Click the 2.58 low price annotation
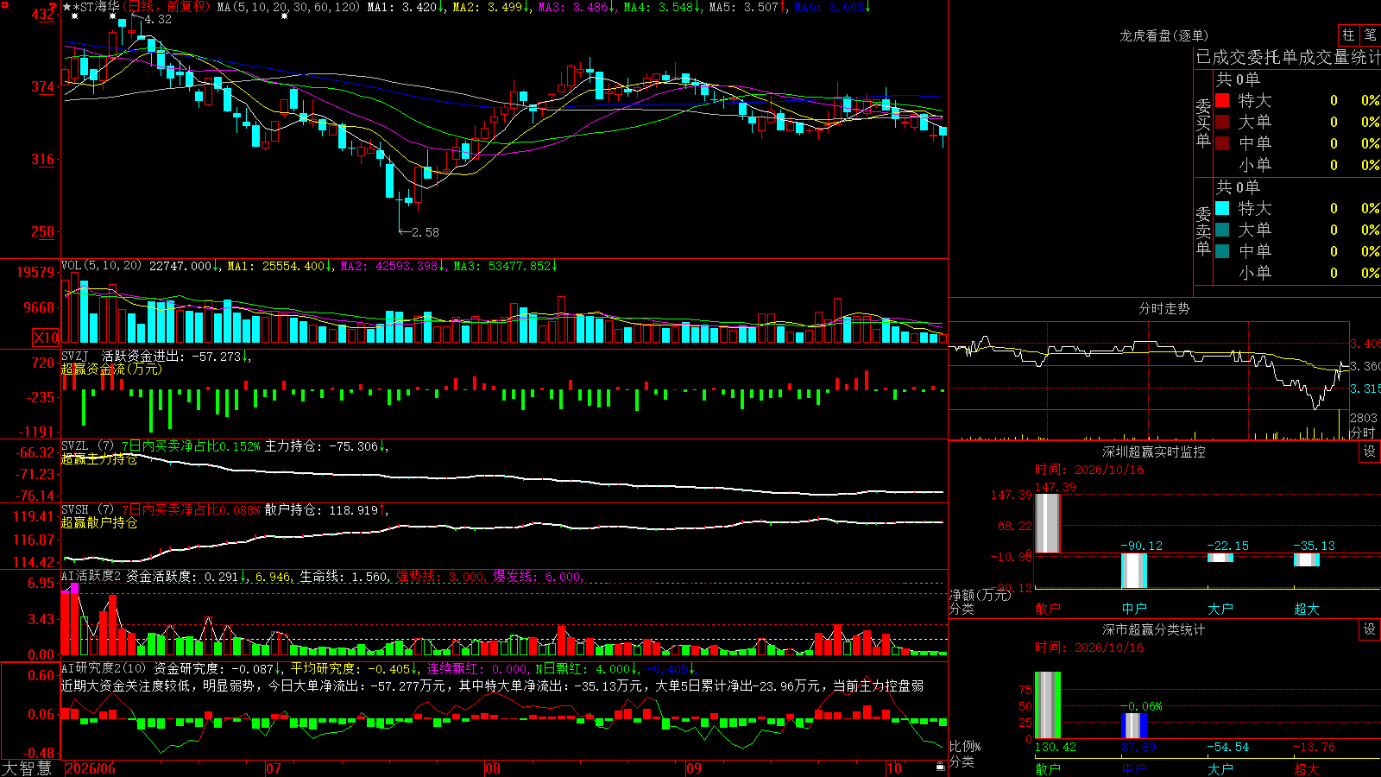 click(x=425, y=232)
